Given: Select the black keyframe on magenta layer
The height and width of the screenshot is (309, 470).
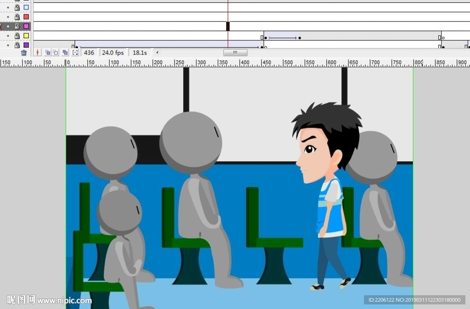Looking at the screenshot, I should click(x=228, y=26).
